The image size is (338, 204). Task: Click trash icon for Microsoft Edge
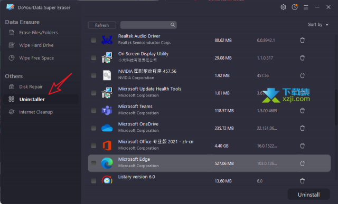point(303,163)
